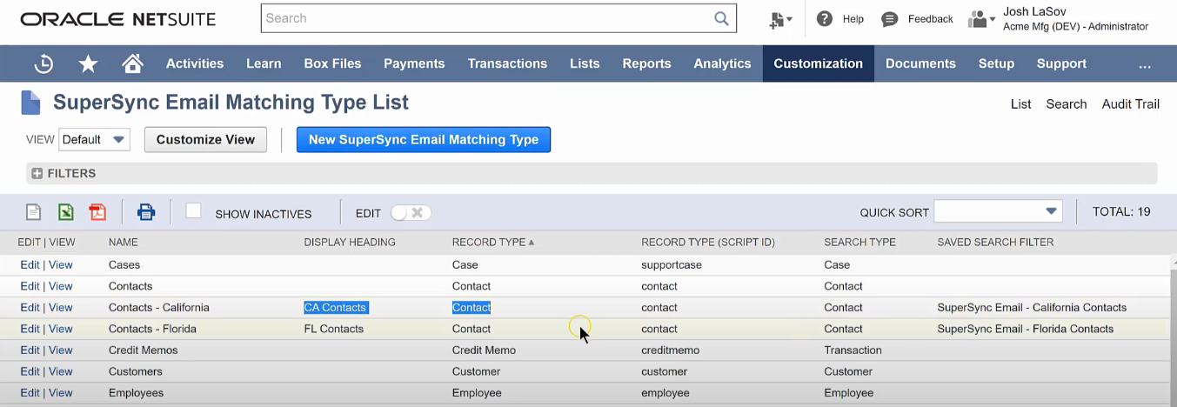Open the Transactions menu
1177x407 pixels.
[507, 63]
